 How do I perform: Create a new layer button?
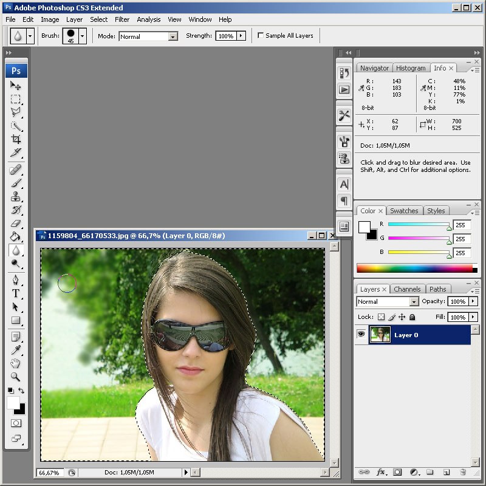[x=446, y=472]
